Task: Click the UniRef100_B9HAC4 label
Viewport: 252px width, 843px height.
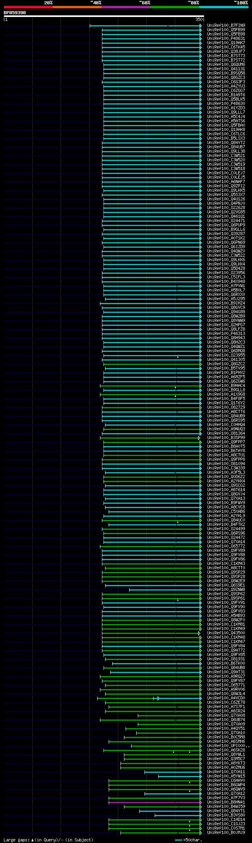Action: click(x=226, y=386)
